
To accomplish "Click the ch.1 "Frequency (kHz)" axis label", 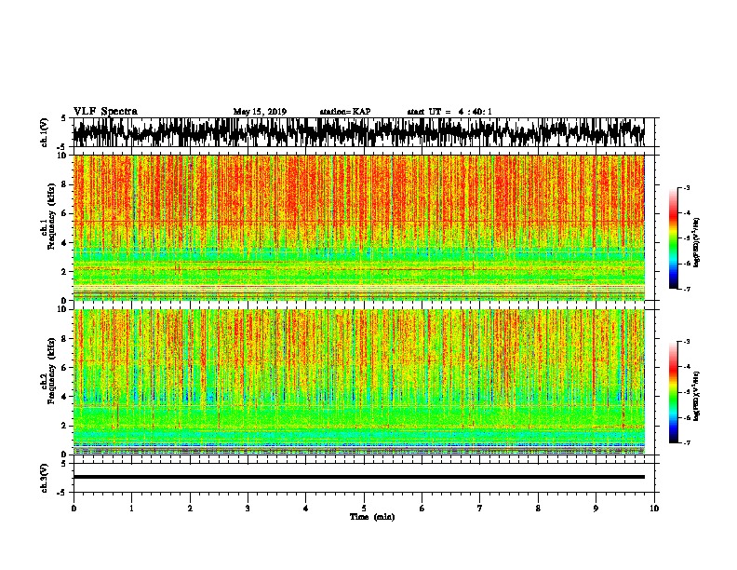I will (51, 216).
